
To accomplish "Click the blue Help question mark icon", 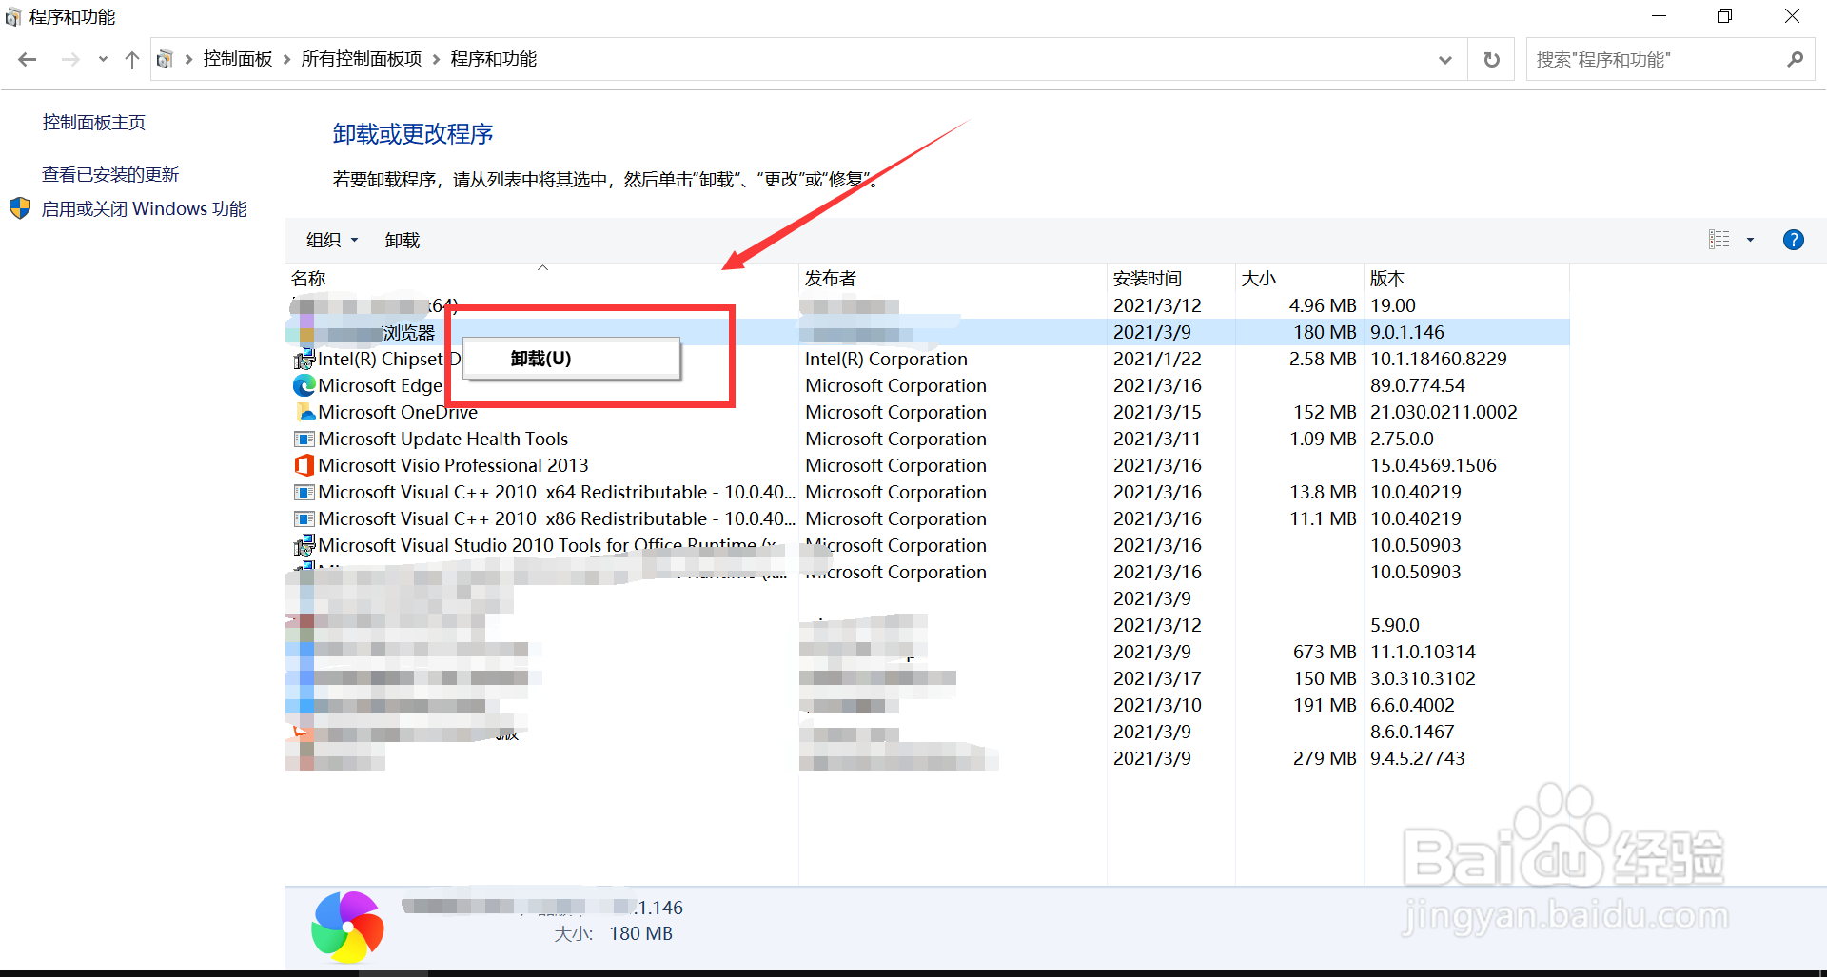I will click(x=1793, y=240).
